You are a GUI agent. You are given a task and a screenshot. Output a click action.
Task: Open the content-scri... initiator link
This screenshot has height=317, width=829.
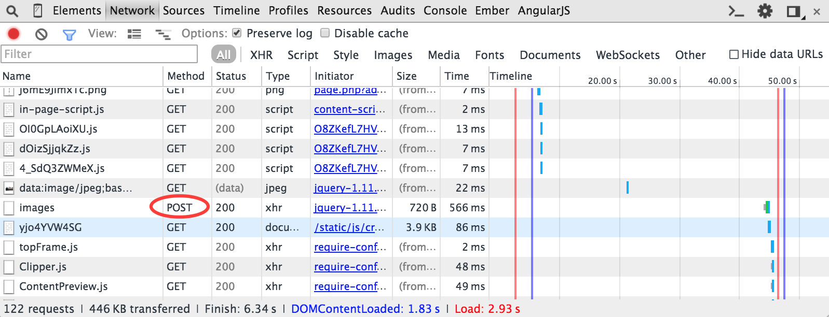349,109
